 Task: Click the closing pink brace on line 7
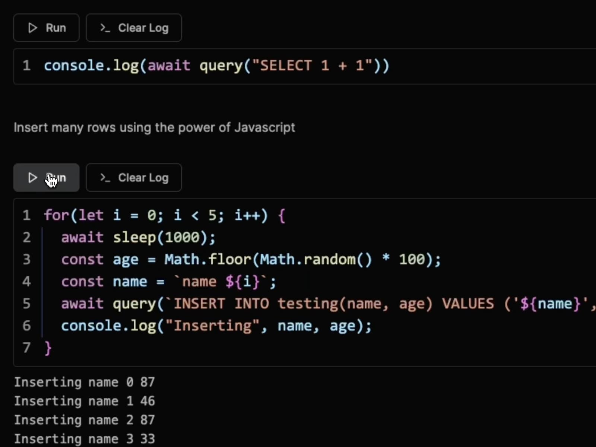click(48, 348)
